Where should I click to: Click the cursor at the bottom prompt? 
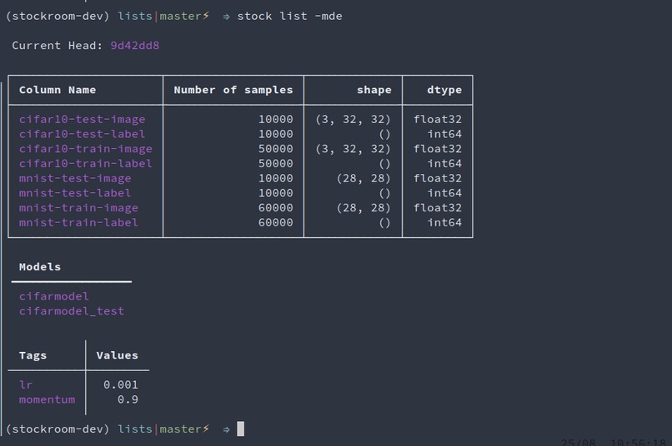(x=241, y=429)
